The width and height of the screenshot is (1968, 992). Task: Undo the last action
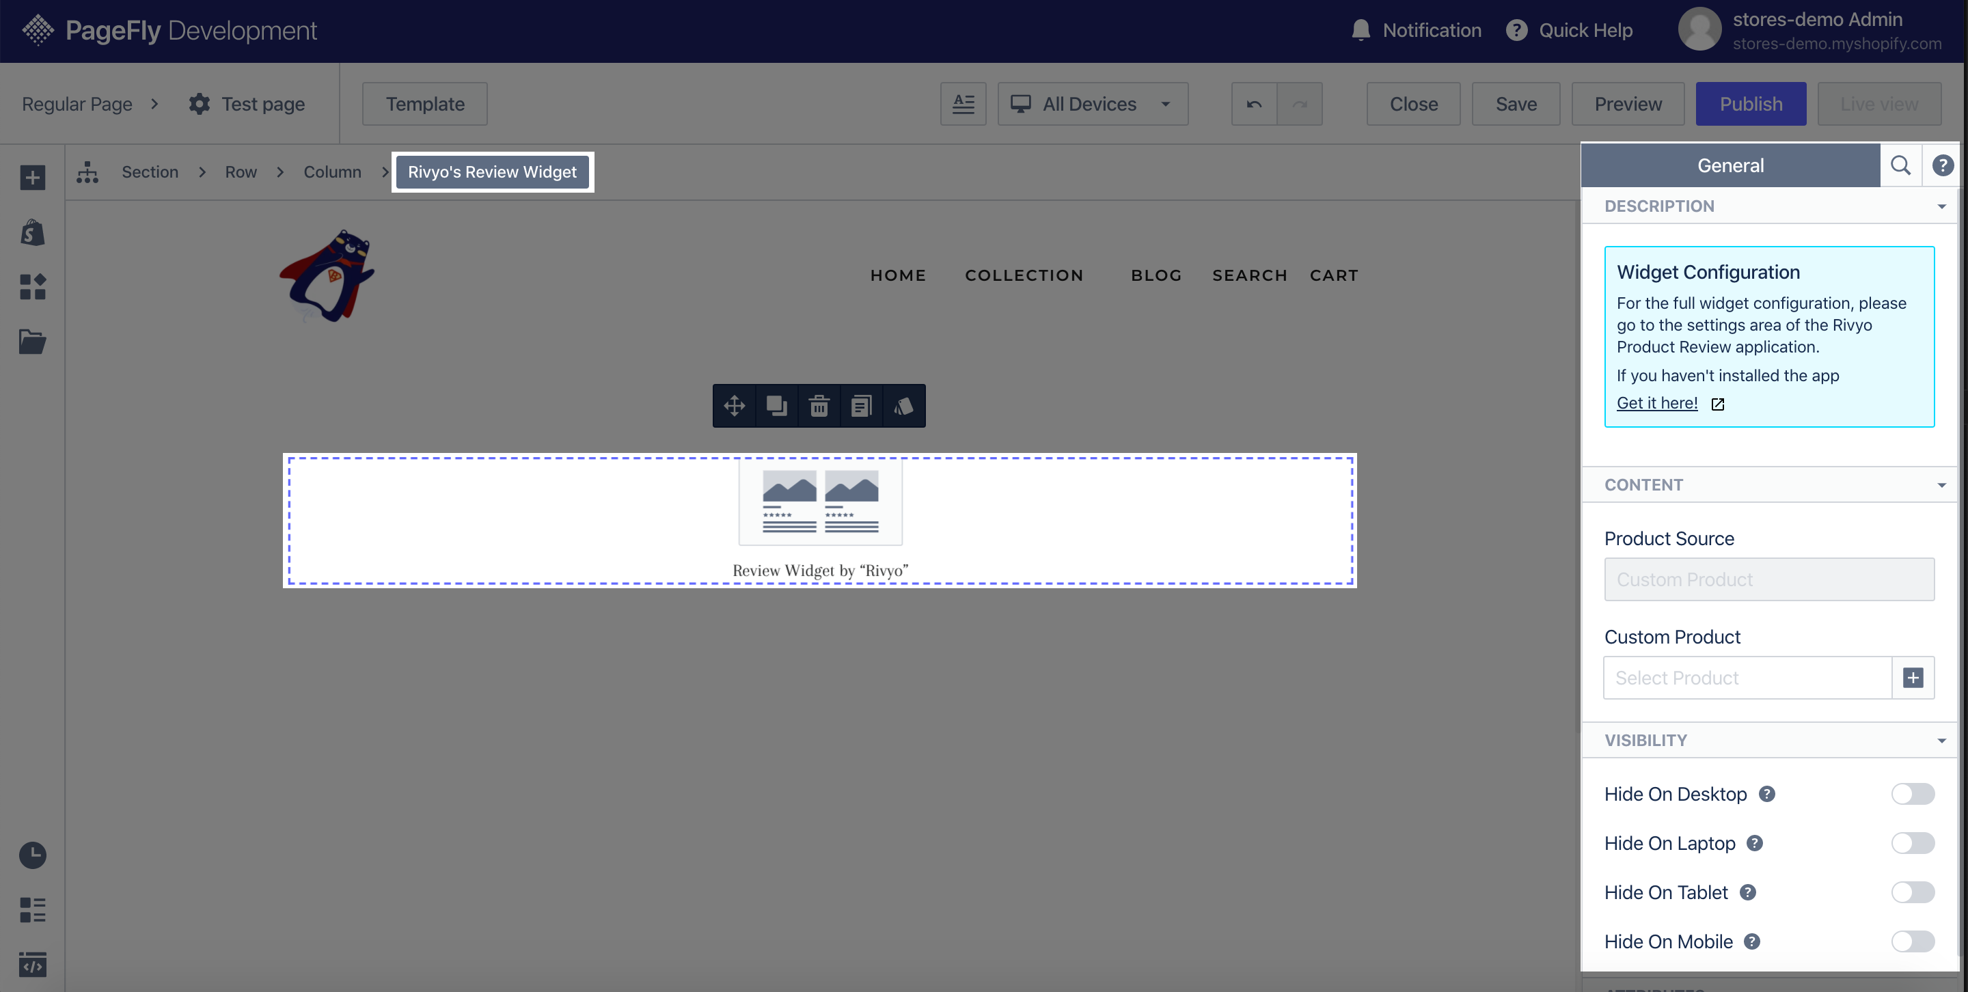click(x=1254, y=104)
